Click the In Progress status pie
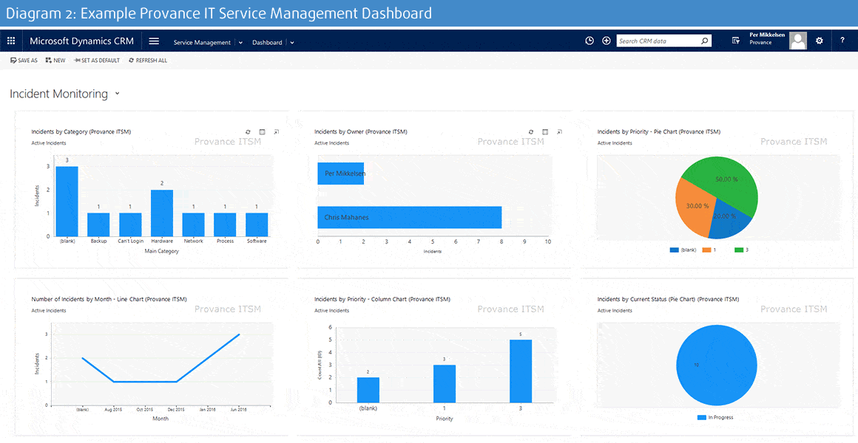The image size is (858, 443). coord(717,365)
